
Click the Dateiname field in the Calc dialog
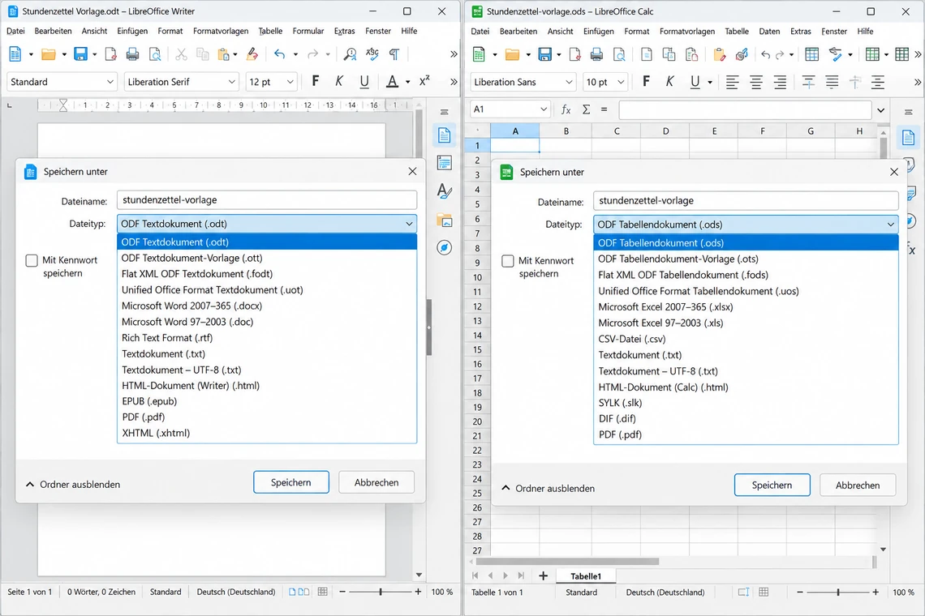click(746, 200)
